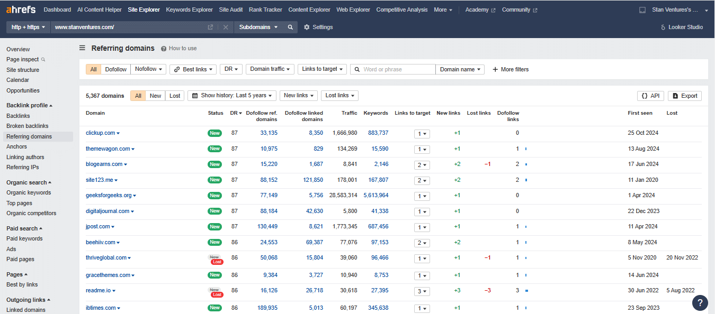Open the Subdomains mode dropdown

(258, 27)
